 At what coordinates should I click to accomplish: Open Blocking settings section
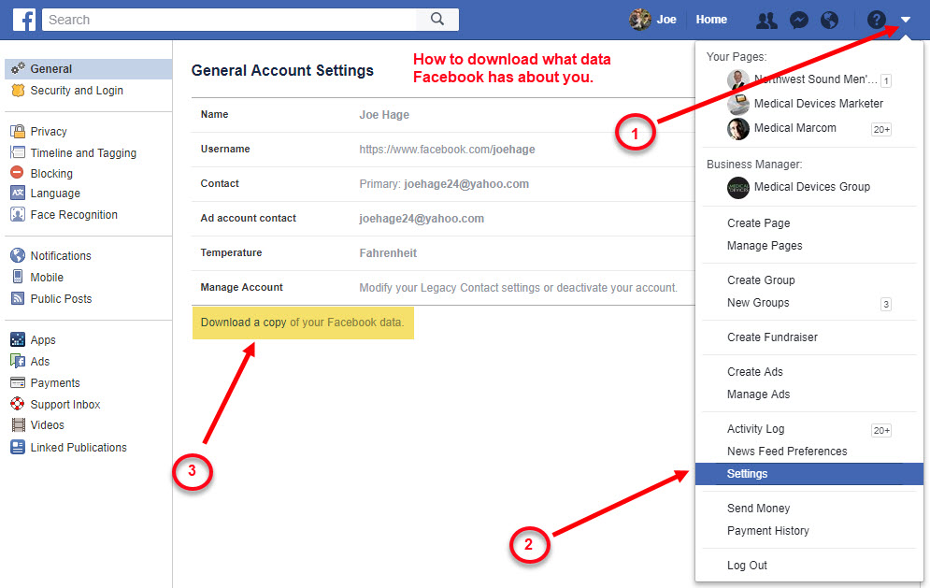pyautogui.click(x=51, y=173)
